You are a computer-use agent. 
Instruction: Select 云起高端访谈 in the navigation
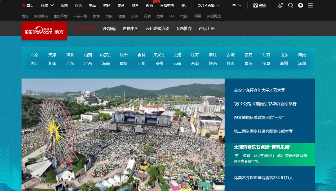click(157, 29)
